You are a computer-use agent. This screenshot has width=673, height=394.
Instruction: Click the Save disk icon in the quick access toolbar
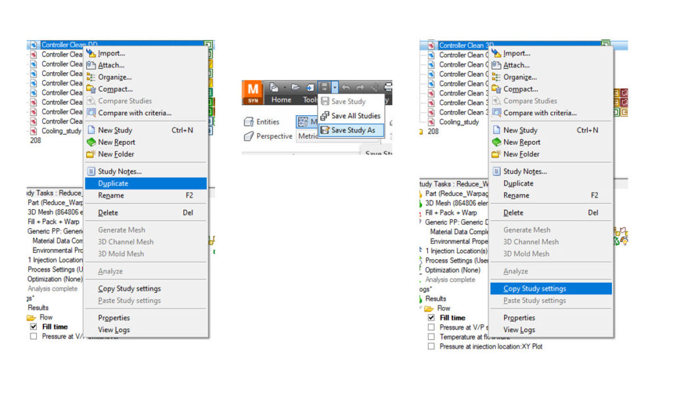[x=325, y=87]
